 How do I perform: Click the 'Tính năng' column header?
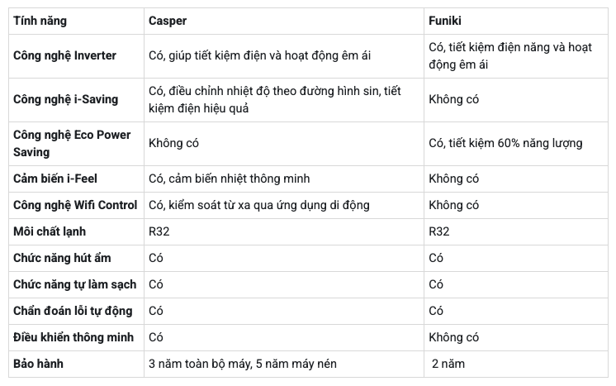[40, 21]
